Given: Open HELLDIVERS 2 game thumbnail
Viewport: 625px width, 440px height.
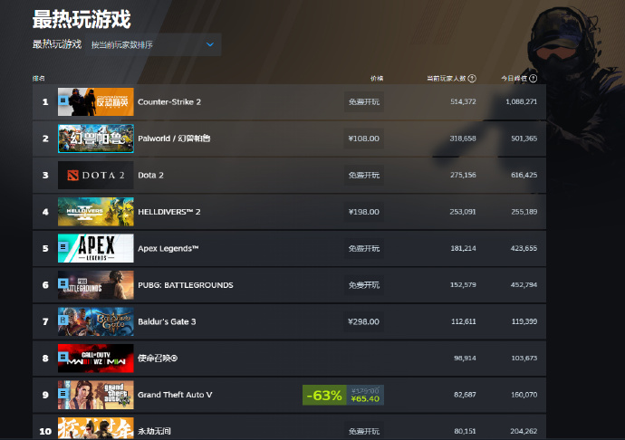Looking at the screenshot, I should (x=96, y=212).
